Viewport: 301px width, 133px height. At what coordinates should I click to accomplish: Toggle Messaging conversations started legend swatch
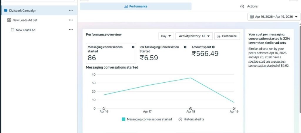(124, 119)
